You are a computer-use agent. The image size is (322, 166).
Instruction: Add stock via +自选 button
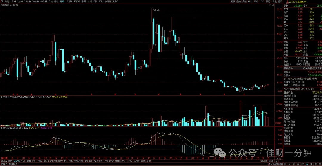(274, 1)
